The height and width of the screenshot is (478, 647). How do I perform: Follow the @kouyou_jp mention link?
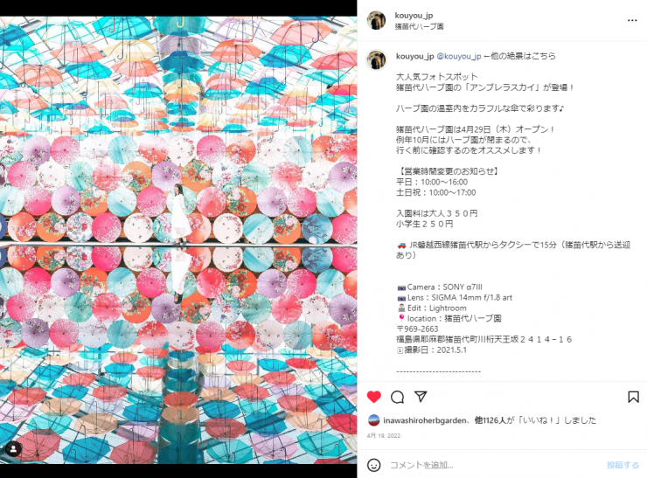coord(459,56)
